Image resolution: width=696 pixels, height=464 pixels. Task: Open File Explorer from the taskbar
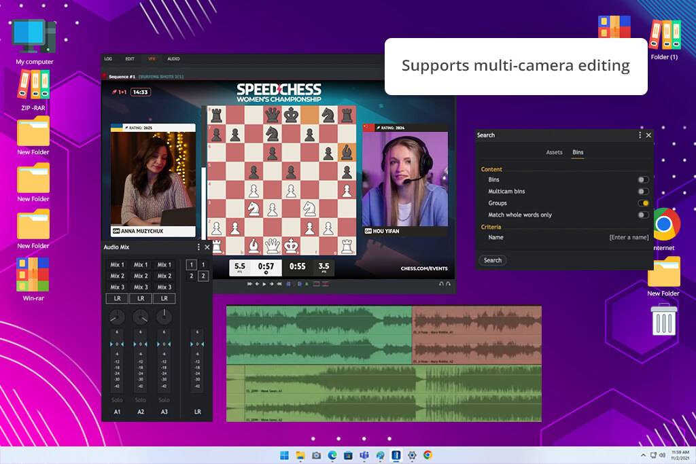[300, 455]
